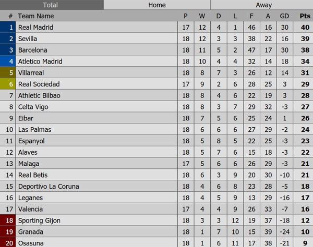Screen dimensions: 313x247
Task: Sort table by Pts column header
Action: coord(305,16)
